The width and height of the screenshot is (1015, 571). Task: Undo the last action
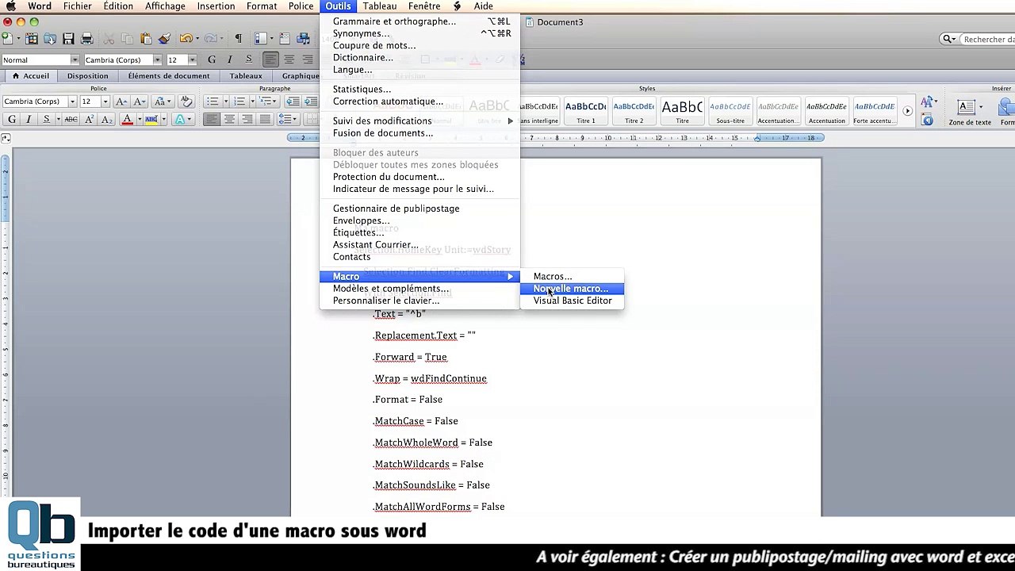pos(186,38)
